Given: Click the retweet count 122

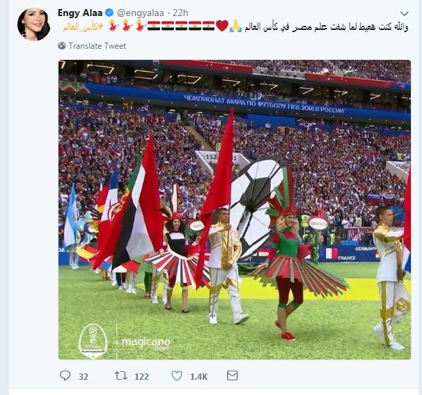Looking at the screenshot, I should 141,376.
